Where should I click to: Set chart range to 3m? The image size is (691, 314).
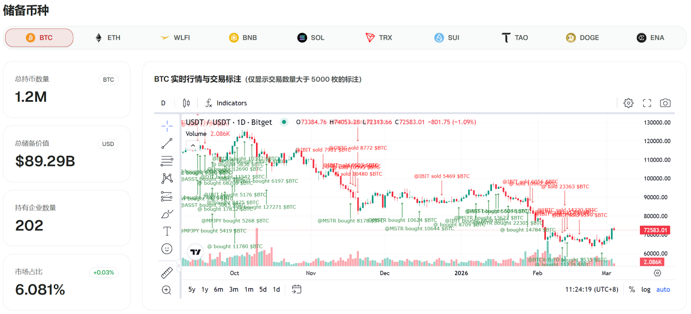click(234, 289)
